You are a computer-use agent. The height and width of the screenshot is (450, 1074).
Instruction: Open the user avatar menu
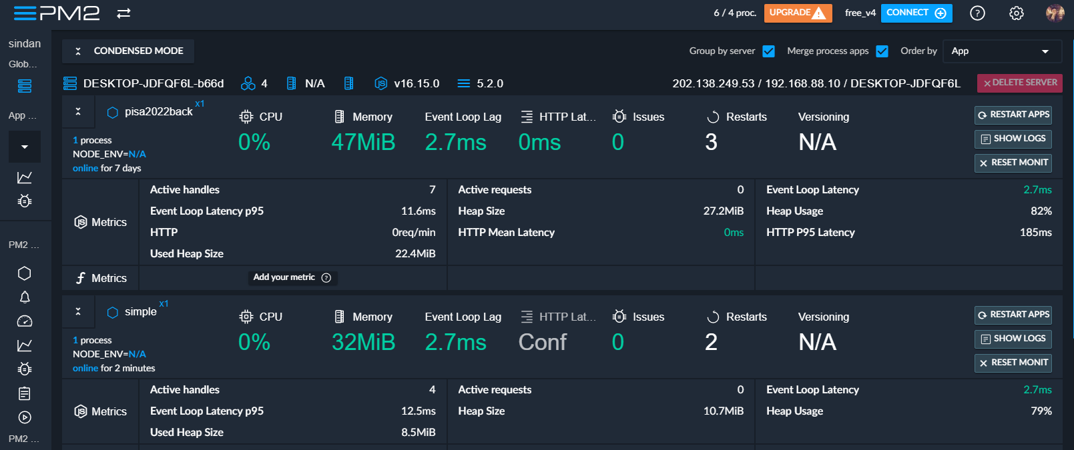(1055, 13)
